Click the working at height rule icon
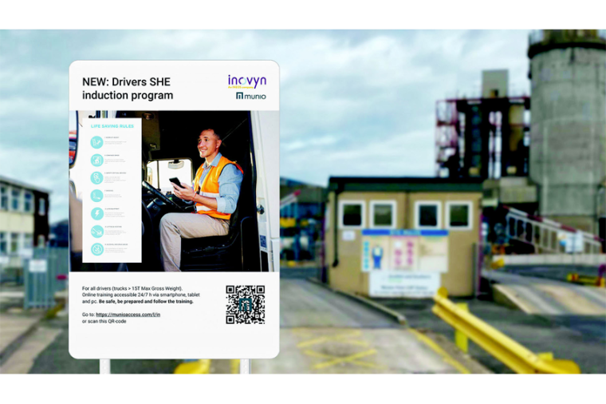 coord(96,142)
